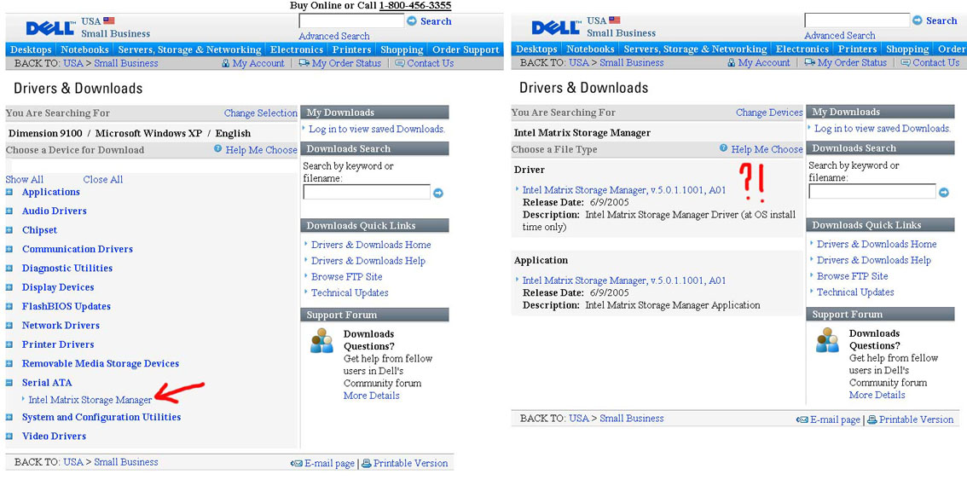
Task: Click Contact Us on left page
Action: [430, 63]
